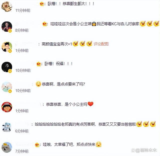Open the woman in red avatar
The width and height of the screenshot is (160, 156).
point(7,27)
